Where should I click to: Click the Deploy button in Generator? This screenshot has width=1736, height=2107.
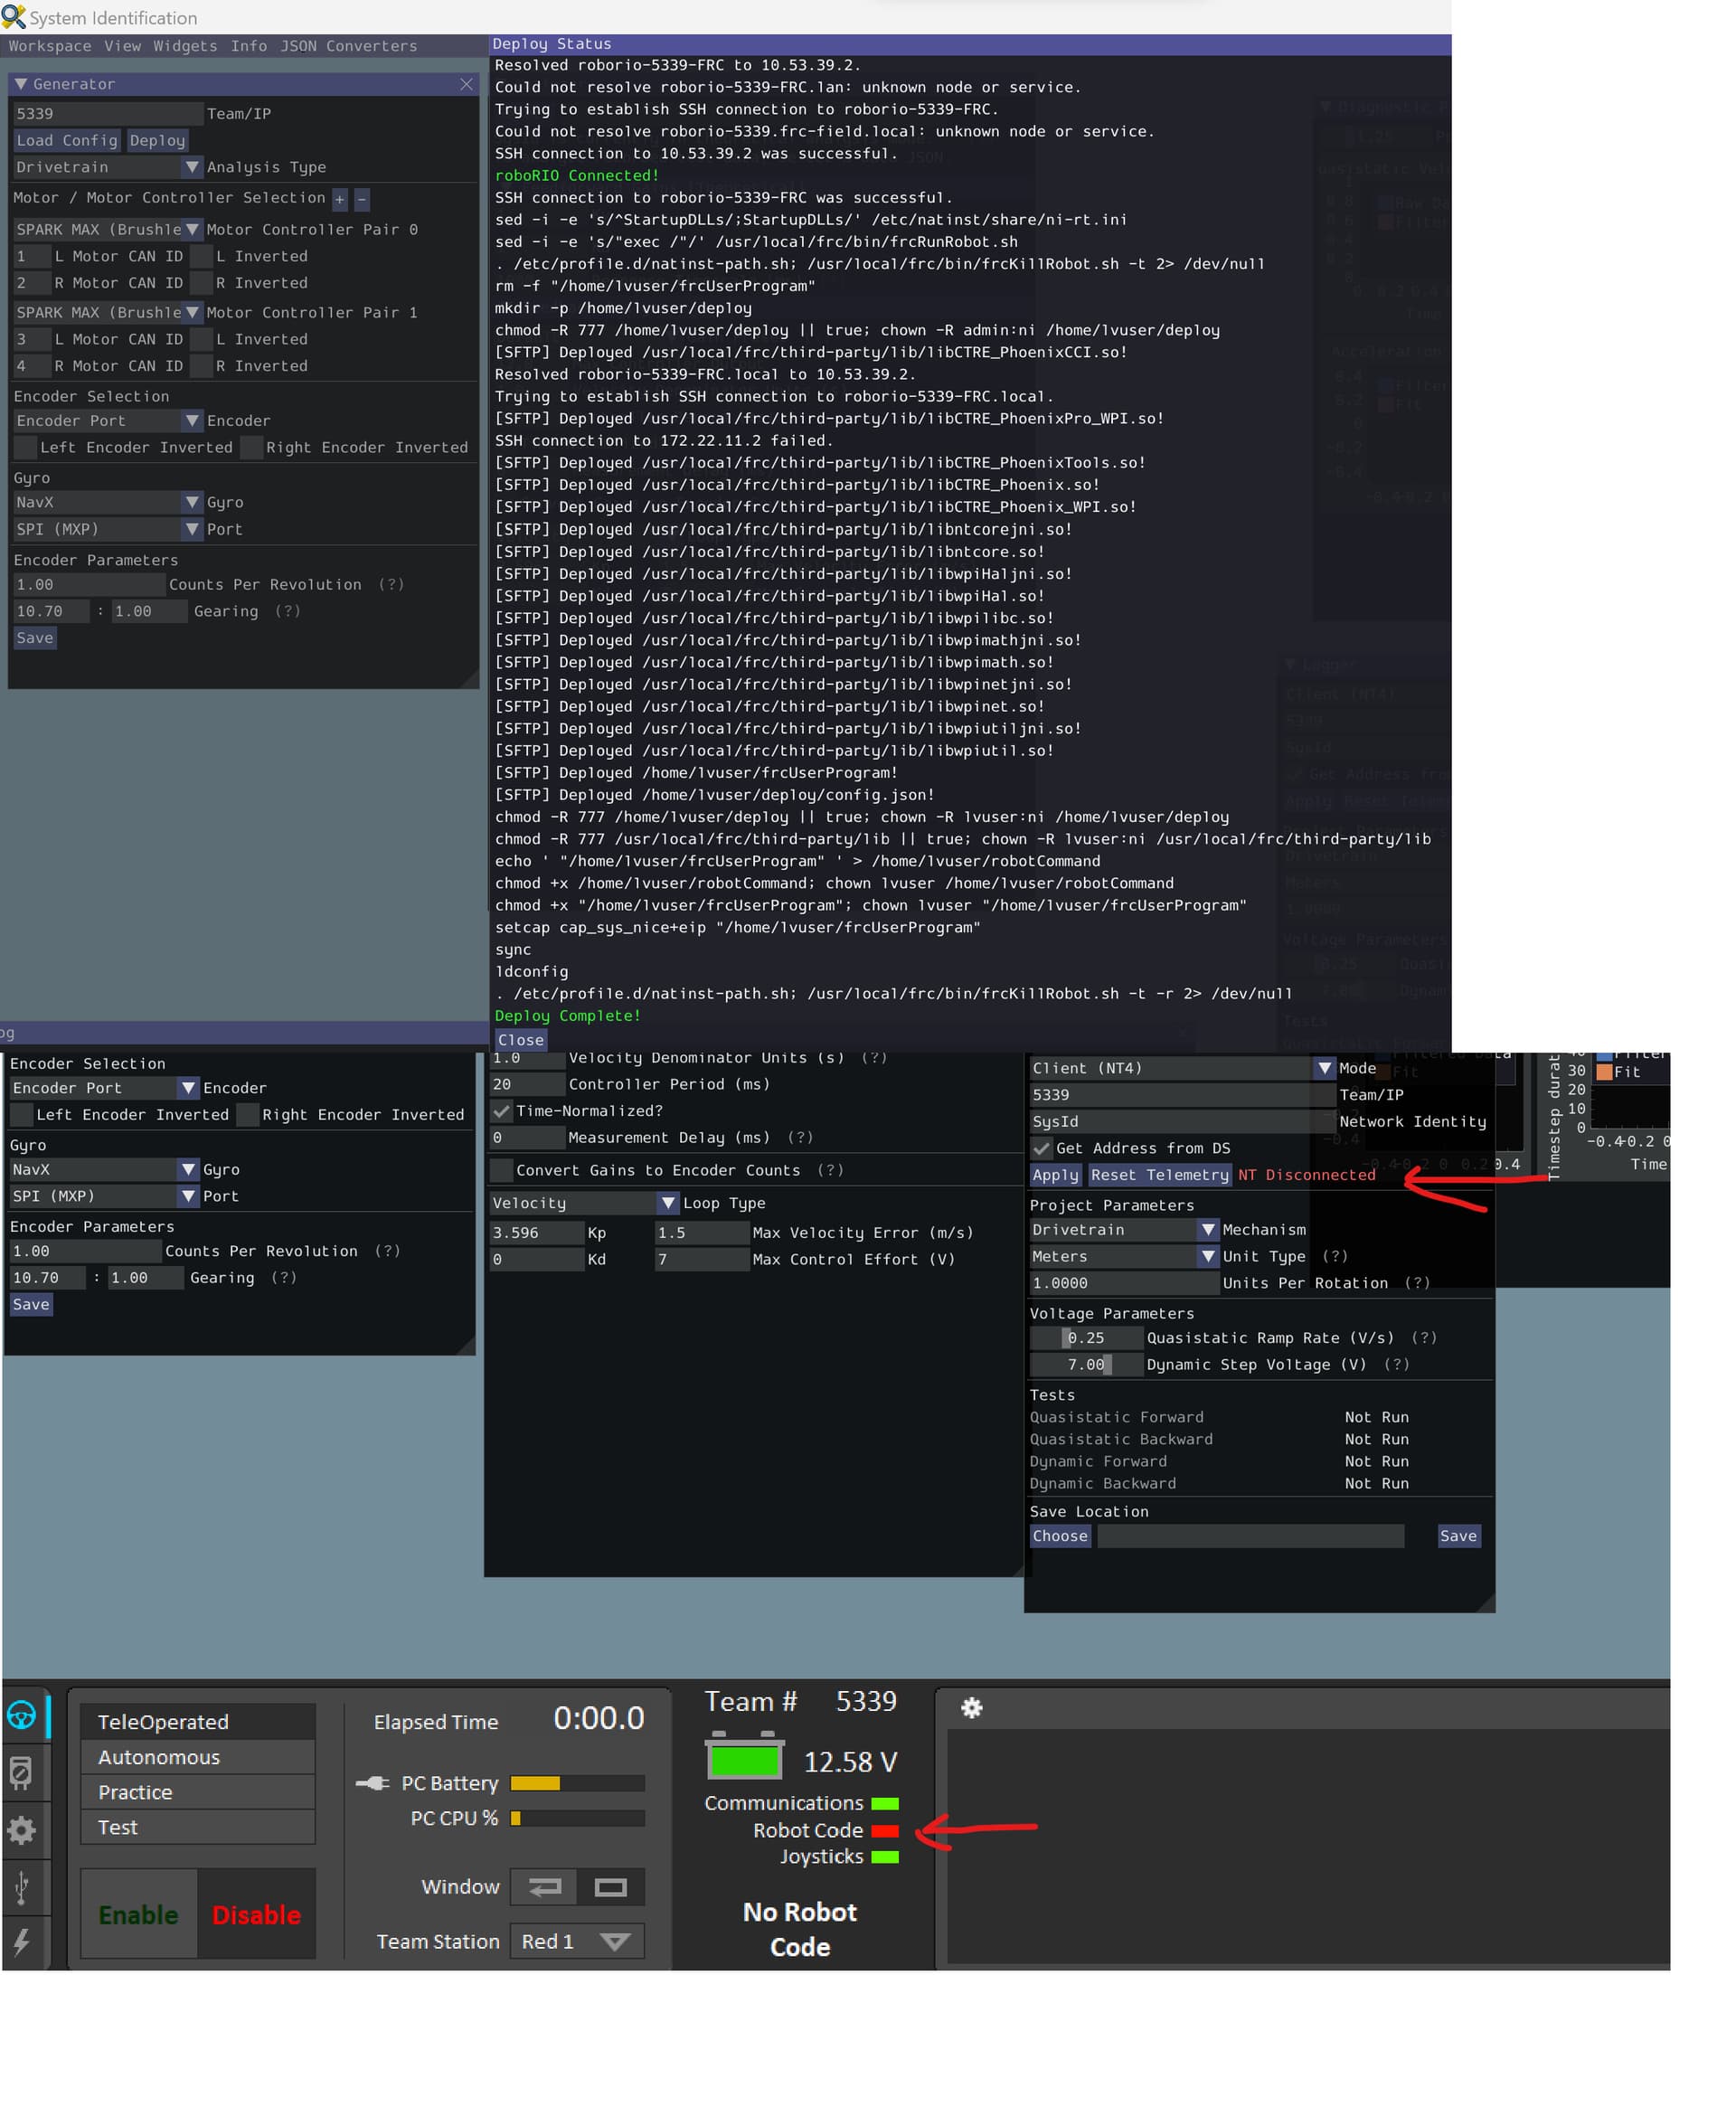(x=157, y=141)
